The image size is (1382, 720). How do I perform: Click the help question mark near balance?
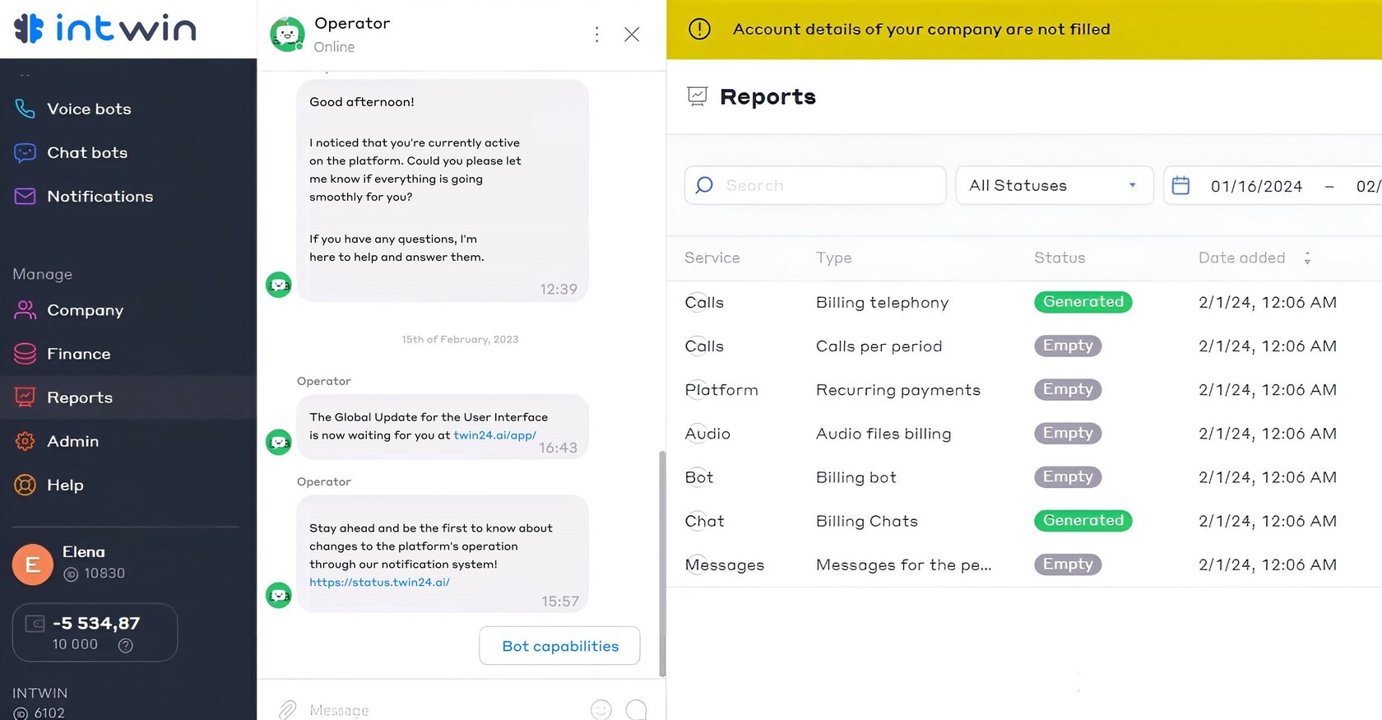click(126, 645)
